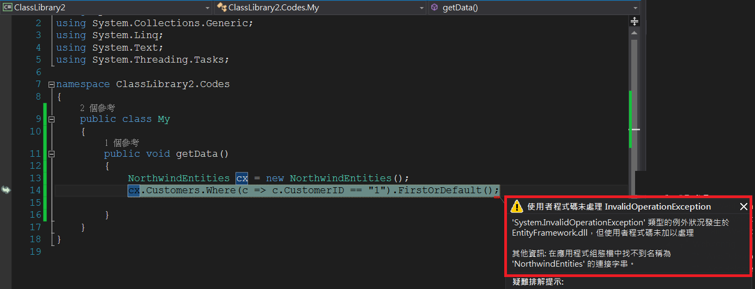The height and width of the screenshot is (289, 755).
Task: Collapse the public class My block
Action: [x=51, y=119]
